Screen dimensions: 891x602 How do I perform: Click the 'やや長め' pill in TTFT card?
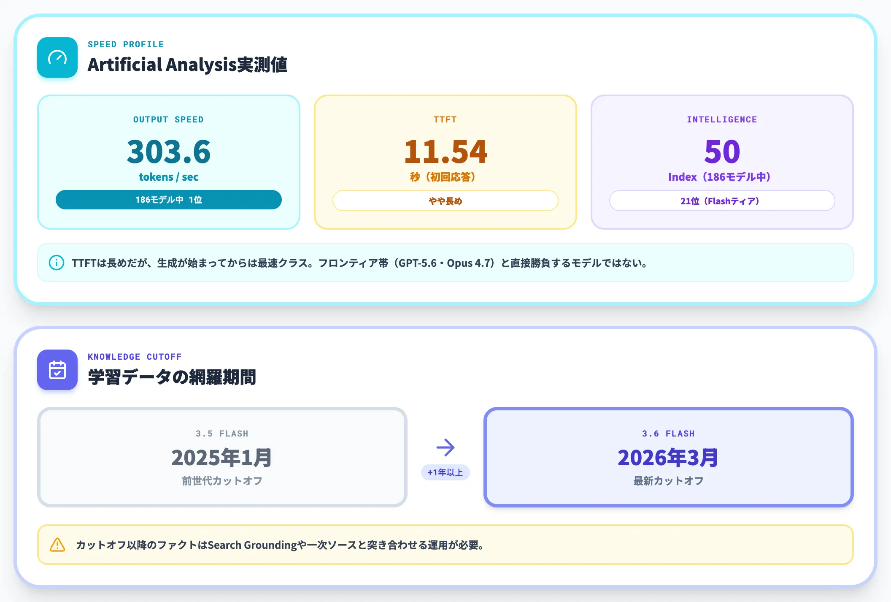coord(445,201)
